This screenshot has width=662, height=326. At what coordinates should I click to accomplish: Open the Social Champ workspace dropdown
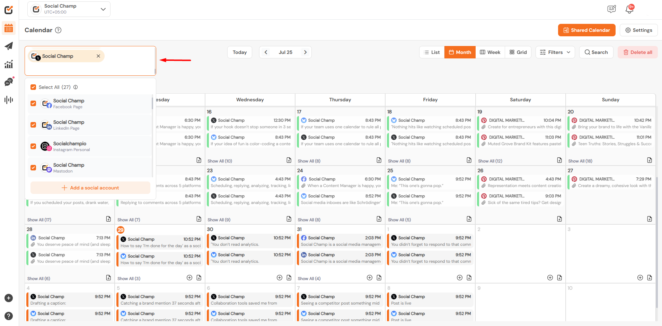(x=69, y=9)
